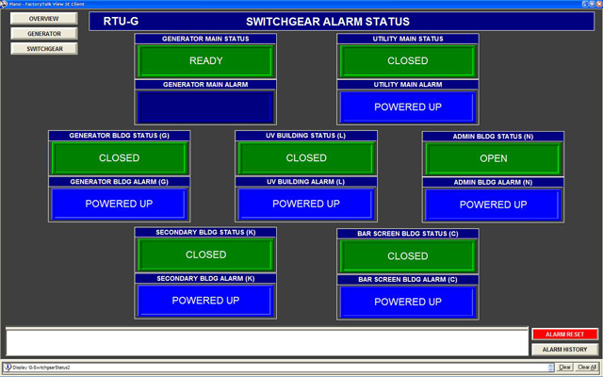Click the empty Generator Main Alarm box
Screen dimensions: 603x377
[206, 106]
